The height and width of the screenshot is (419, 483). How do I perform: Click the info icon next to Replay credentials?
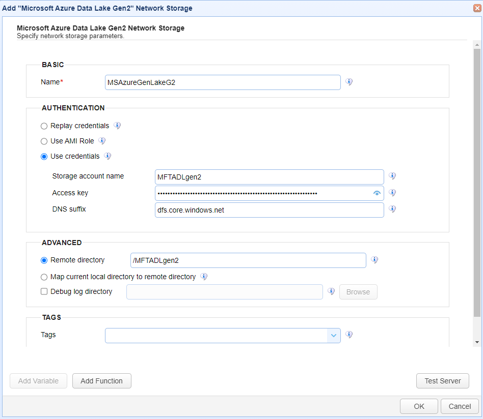click(x=117, y=126)
